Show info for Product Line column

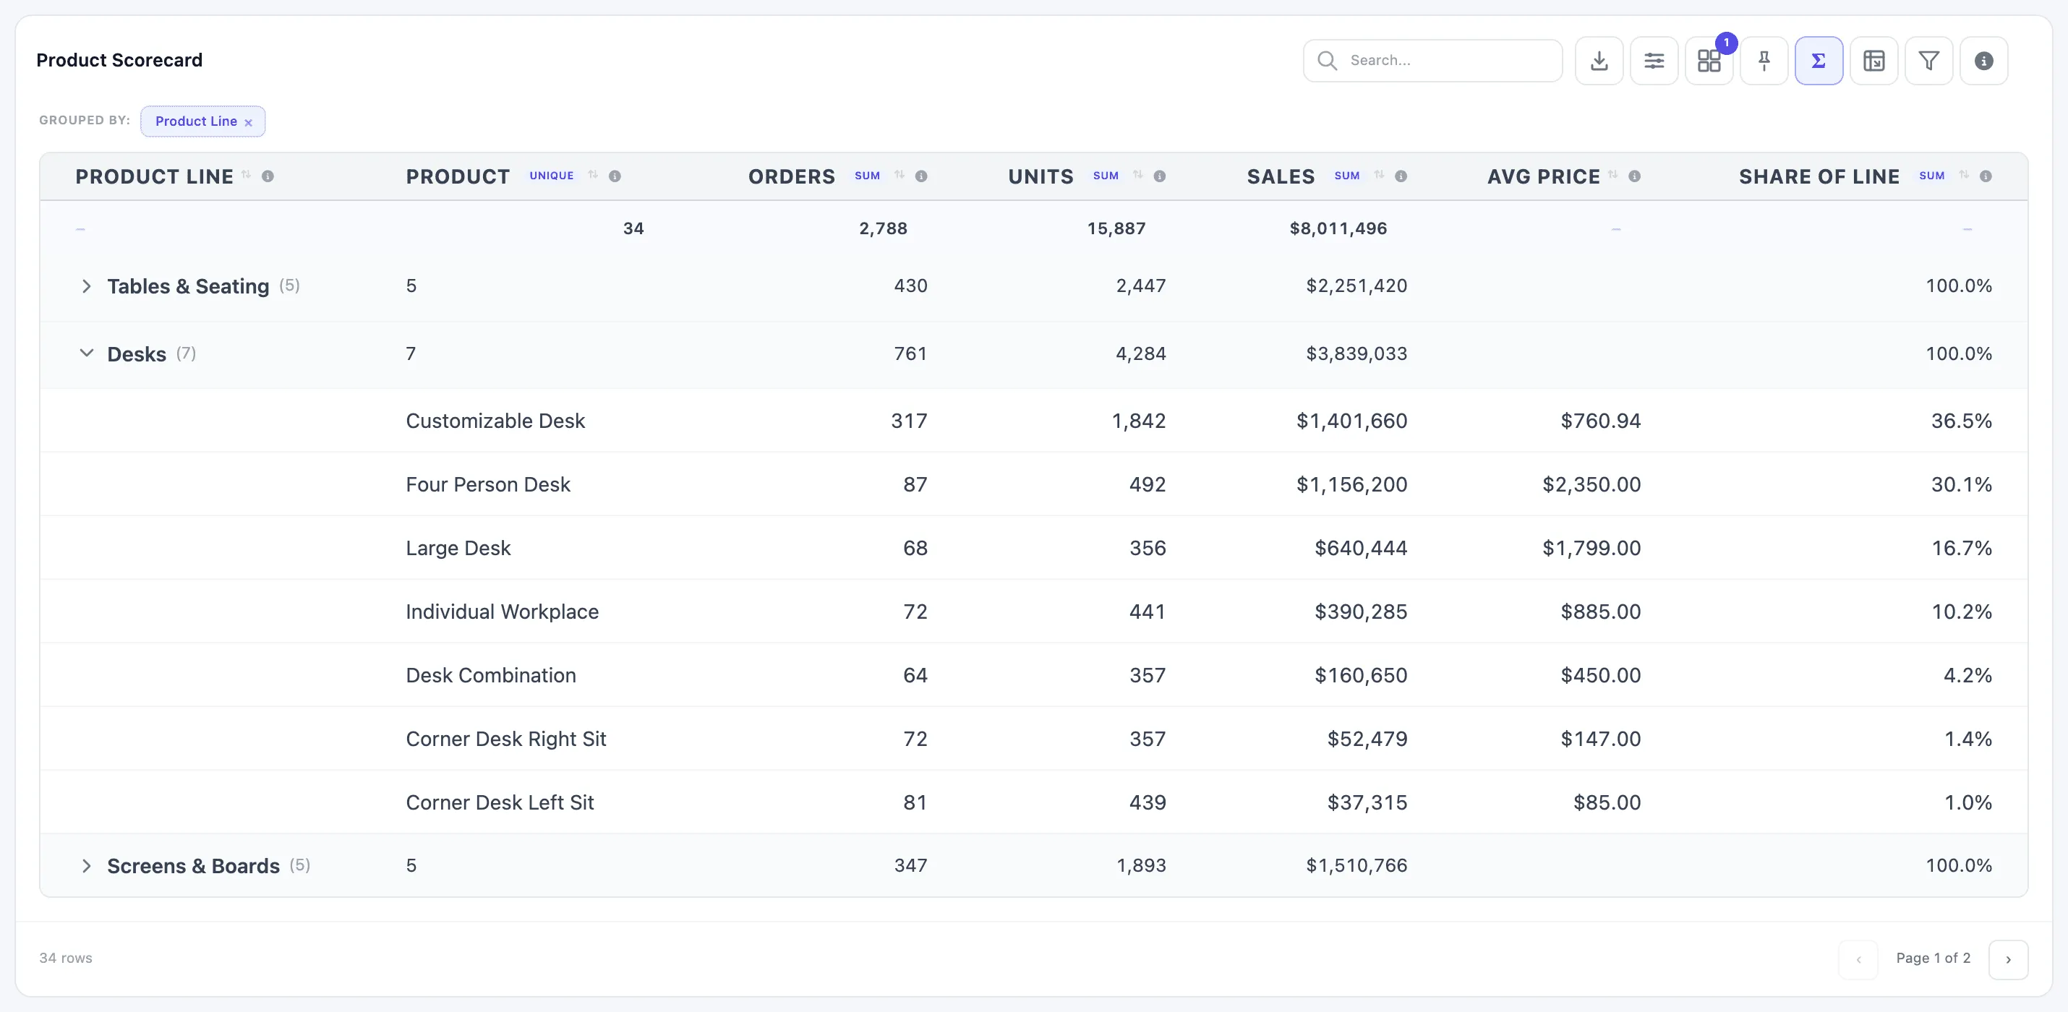pos(268,176)
